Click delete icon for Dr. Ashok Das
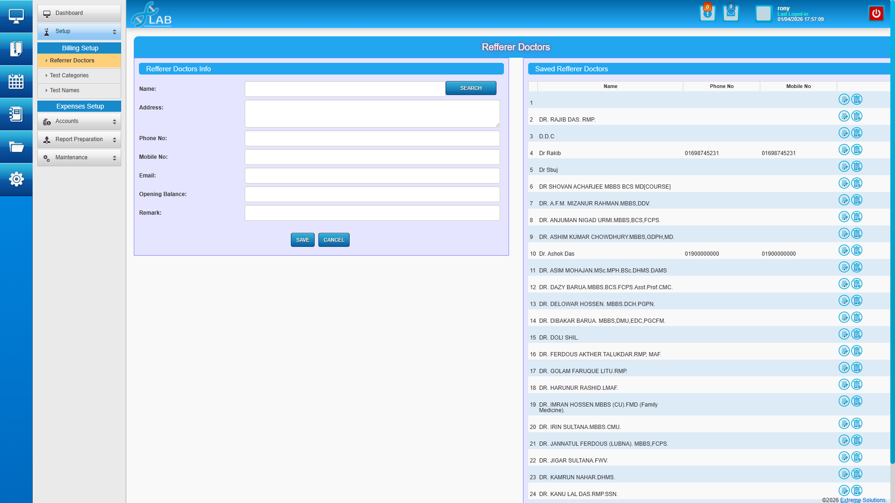 [857, 250]
